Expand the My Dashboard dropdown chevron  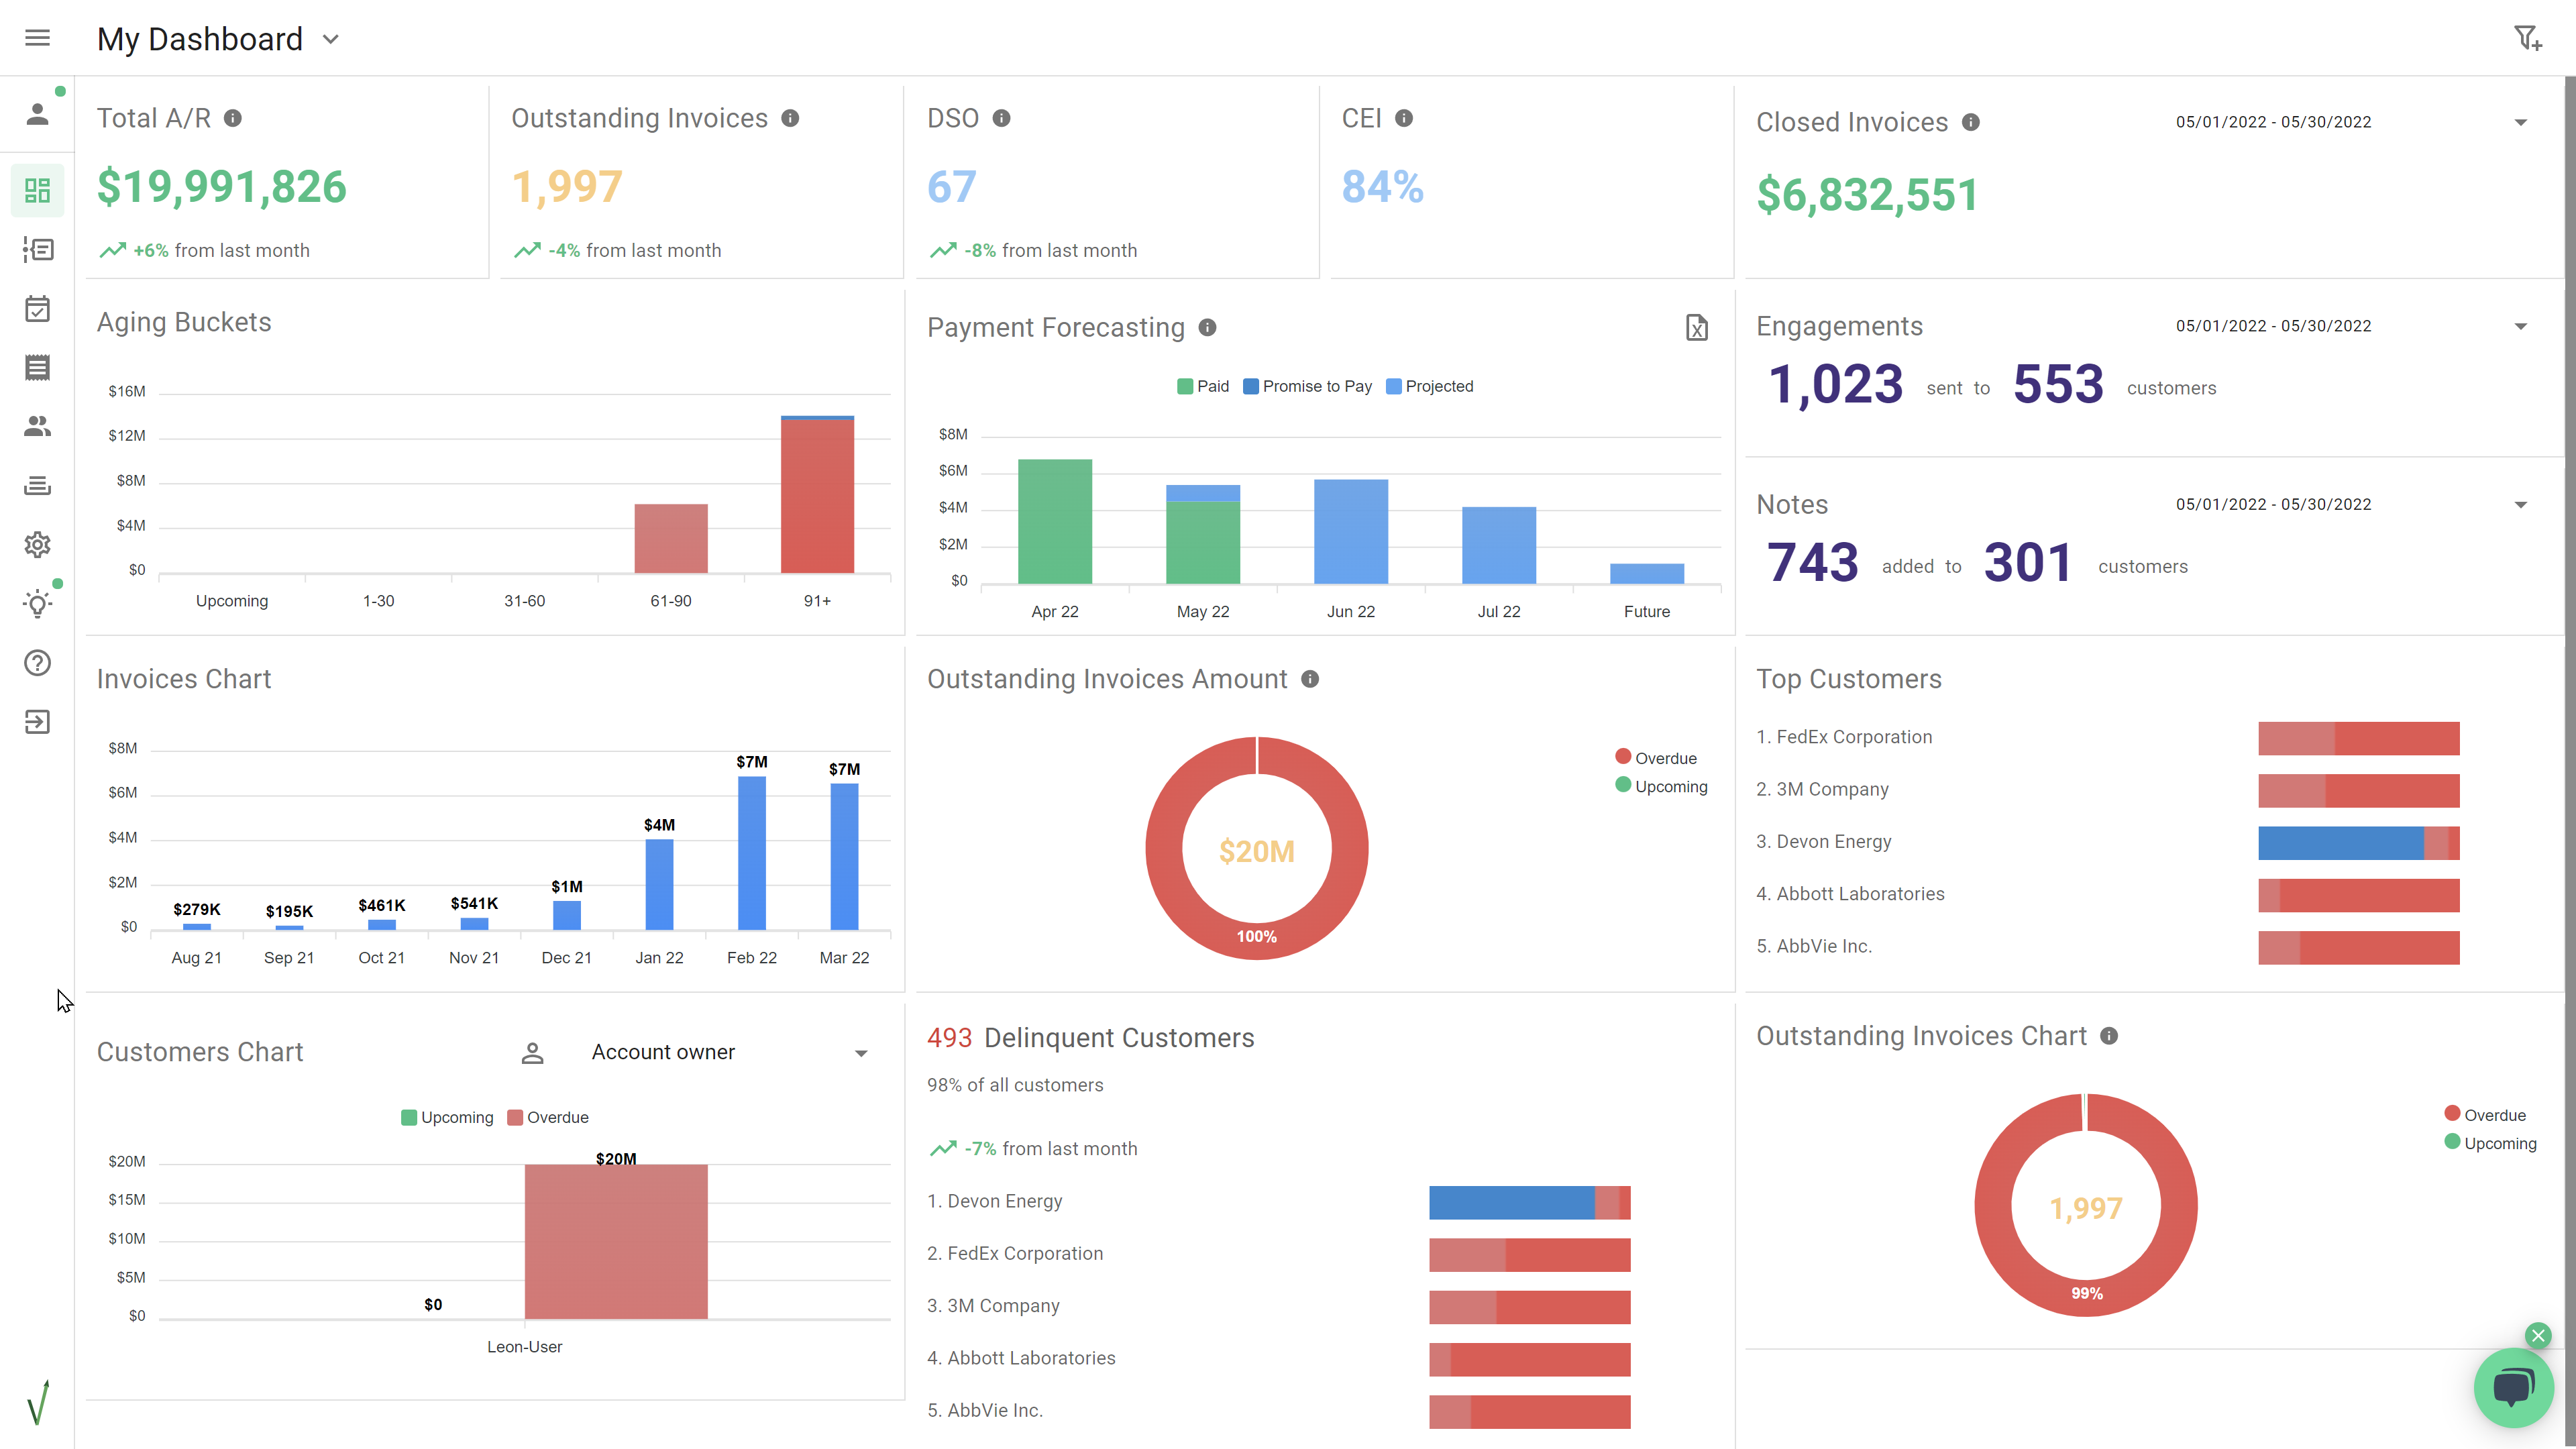click(x=331, y=40)
